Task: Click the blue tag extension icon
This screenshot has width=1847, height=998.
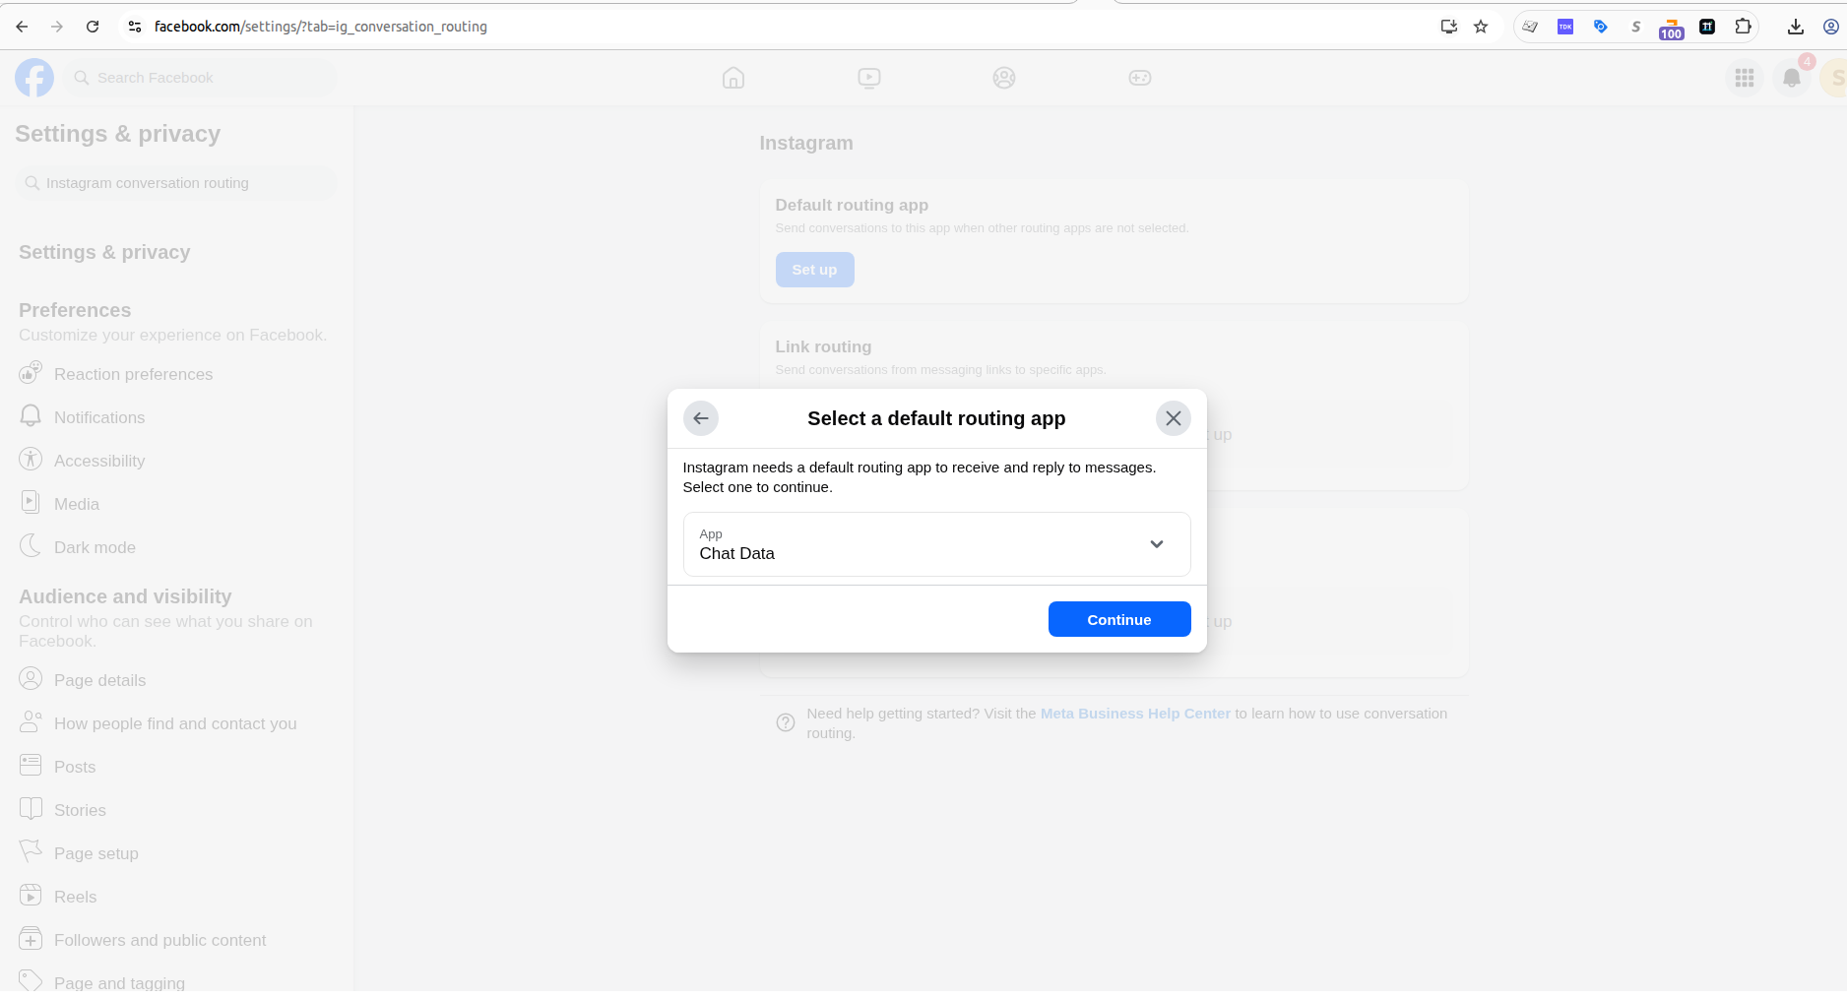Action: 1601,27
